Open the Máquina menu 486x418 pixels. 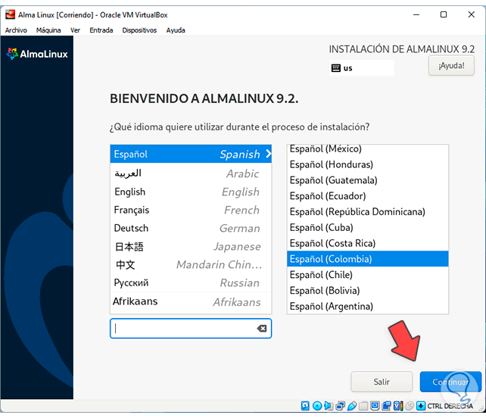[48, 30]
